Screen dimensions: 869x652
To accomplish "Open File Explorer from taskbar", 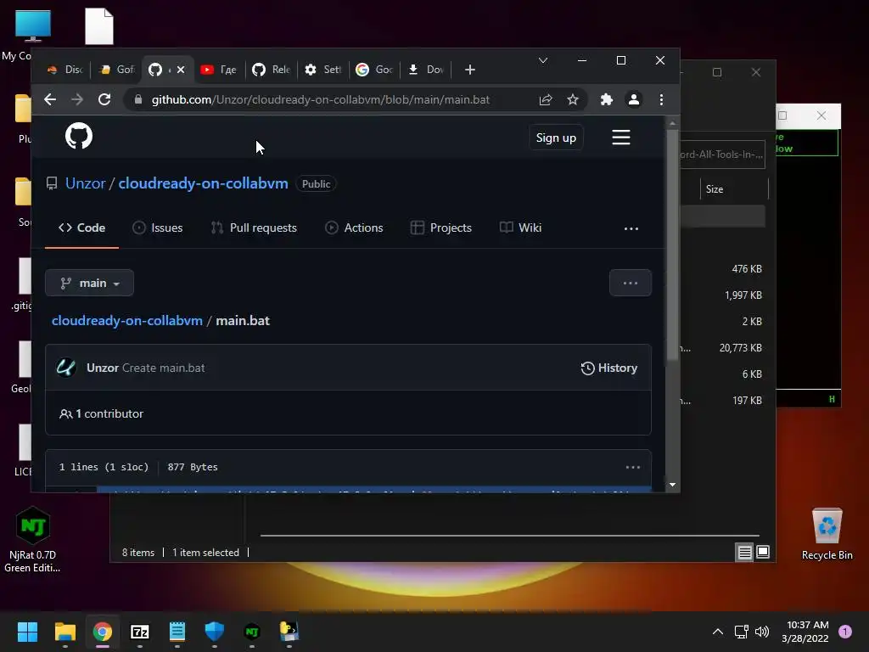I will [x=64, y=632].
